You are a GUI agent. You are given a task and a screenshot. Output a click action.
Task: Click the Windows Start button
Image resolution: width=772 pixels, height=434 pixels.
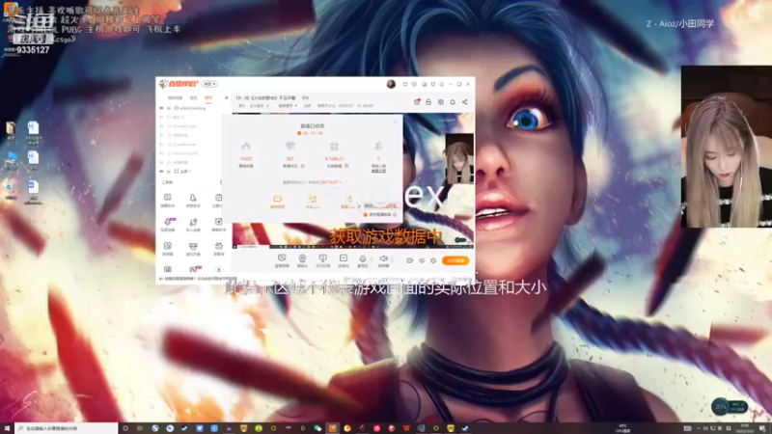[7, 428]
